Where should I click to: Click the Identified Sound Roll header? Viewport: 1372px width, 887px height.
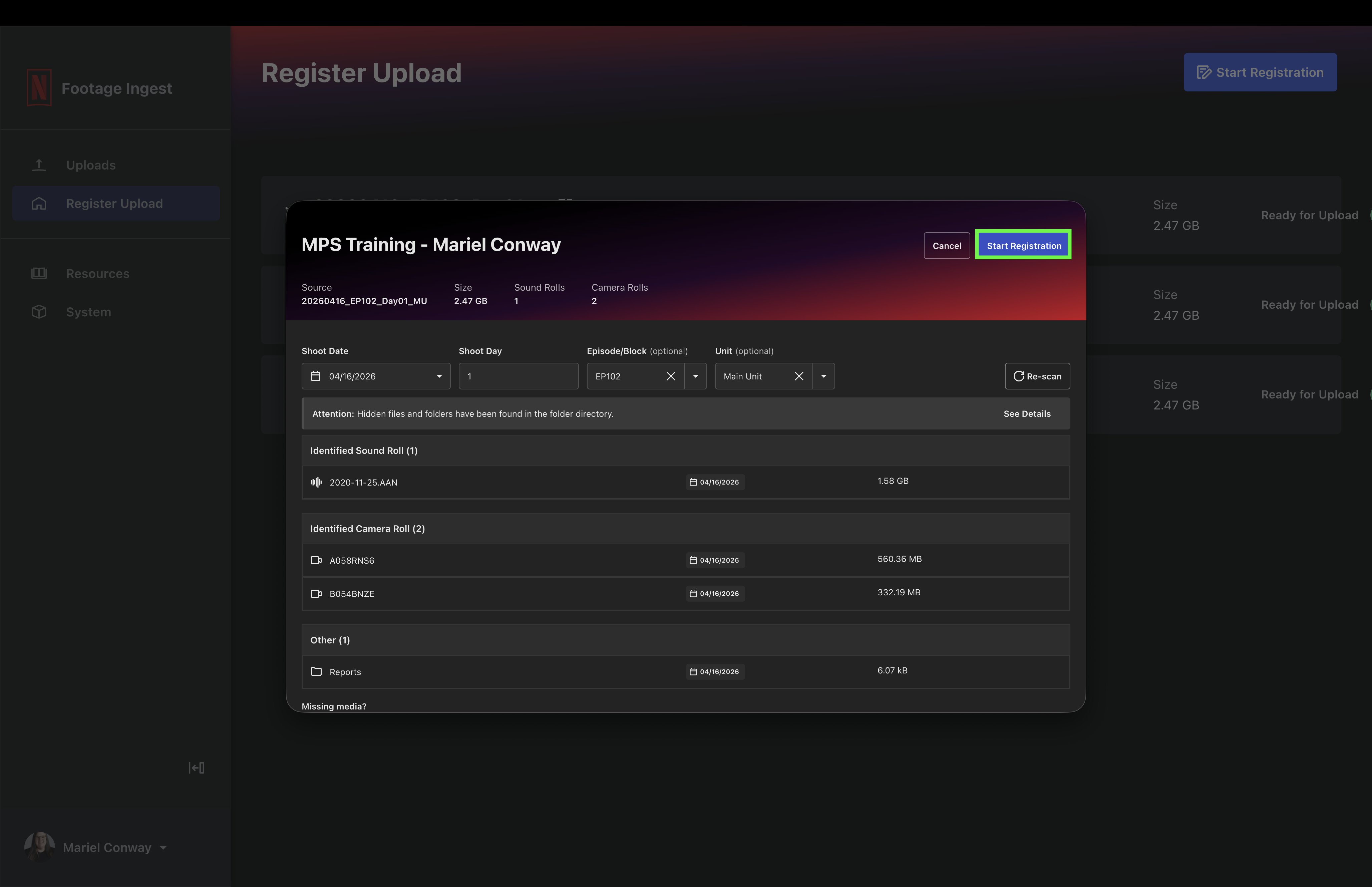click(686, 451)
